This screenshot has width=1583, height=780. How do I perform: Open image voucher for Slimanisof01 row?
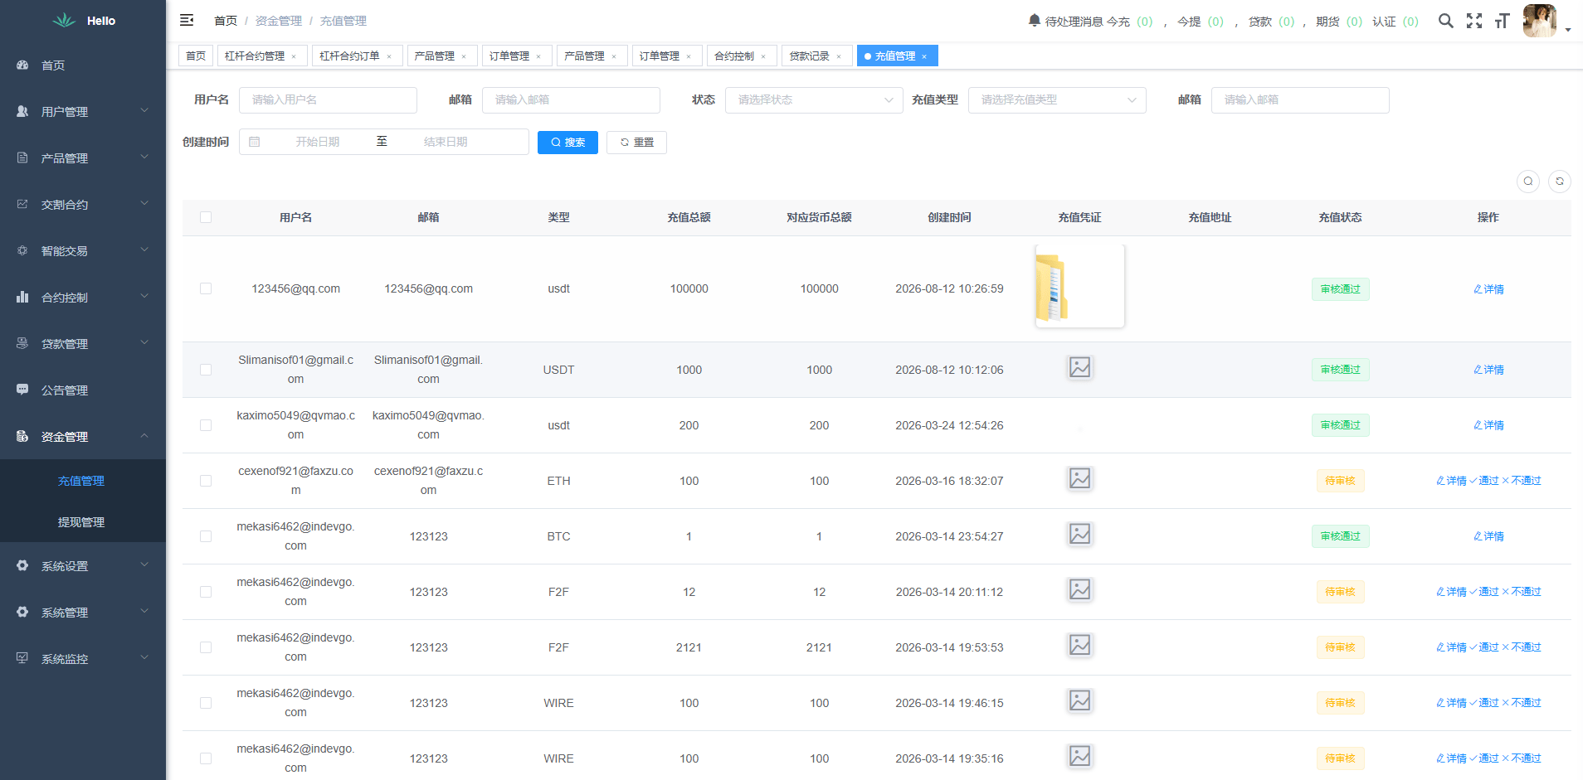tap(1079, 367)
